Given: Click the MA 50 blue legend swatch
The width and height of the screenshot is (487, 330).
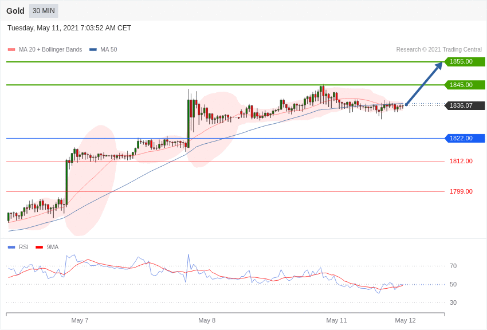Looking at the screenshot, I should [x=93, y=49].
